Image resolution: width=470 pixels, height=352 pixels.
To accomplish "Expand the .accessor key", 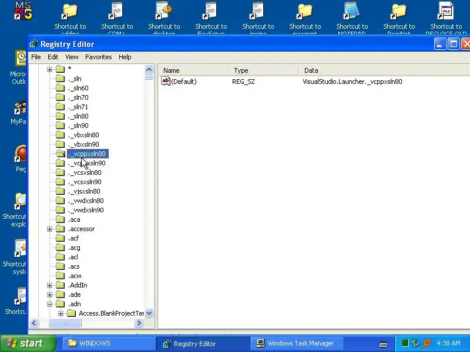I will click(50, 229).
